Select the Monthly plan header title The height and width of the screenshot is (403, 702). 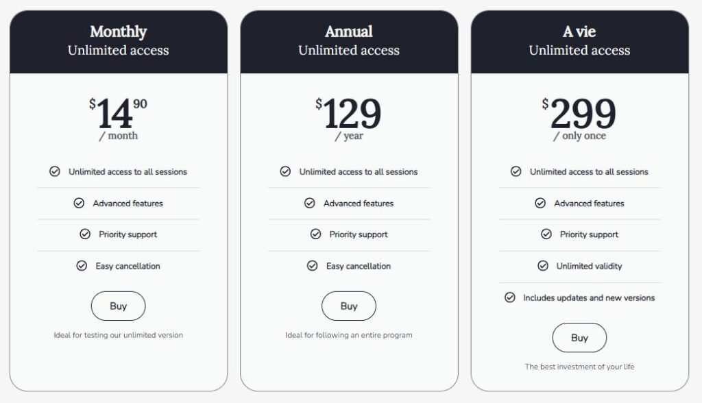point(118,32)
